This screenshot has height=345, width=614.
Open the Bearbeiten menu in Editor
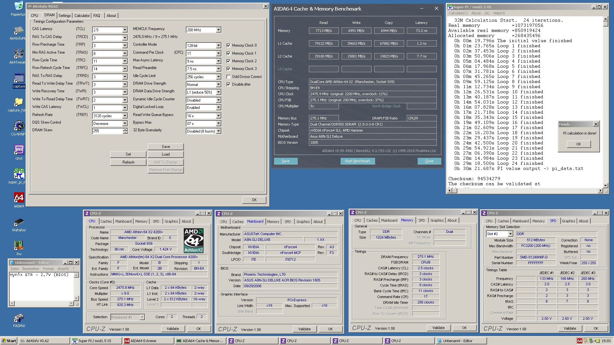[x=31, y=269]
